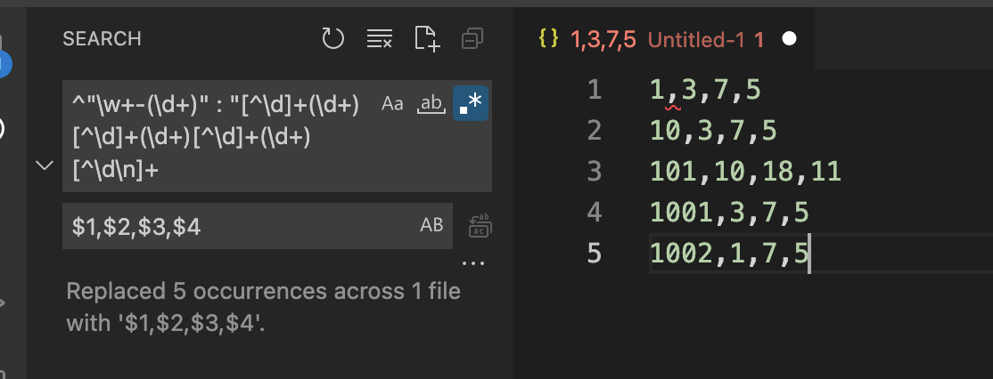Click line number 3 in the gutter

(593, 171)
